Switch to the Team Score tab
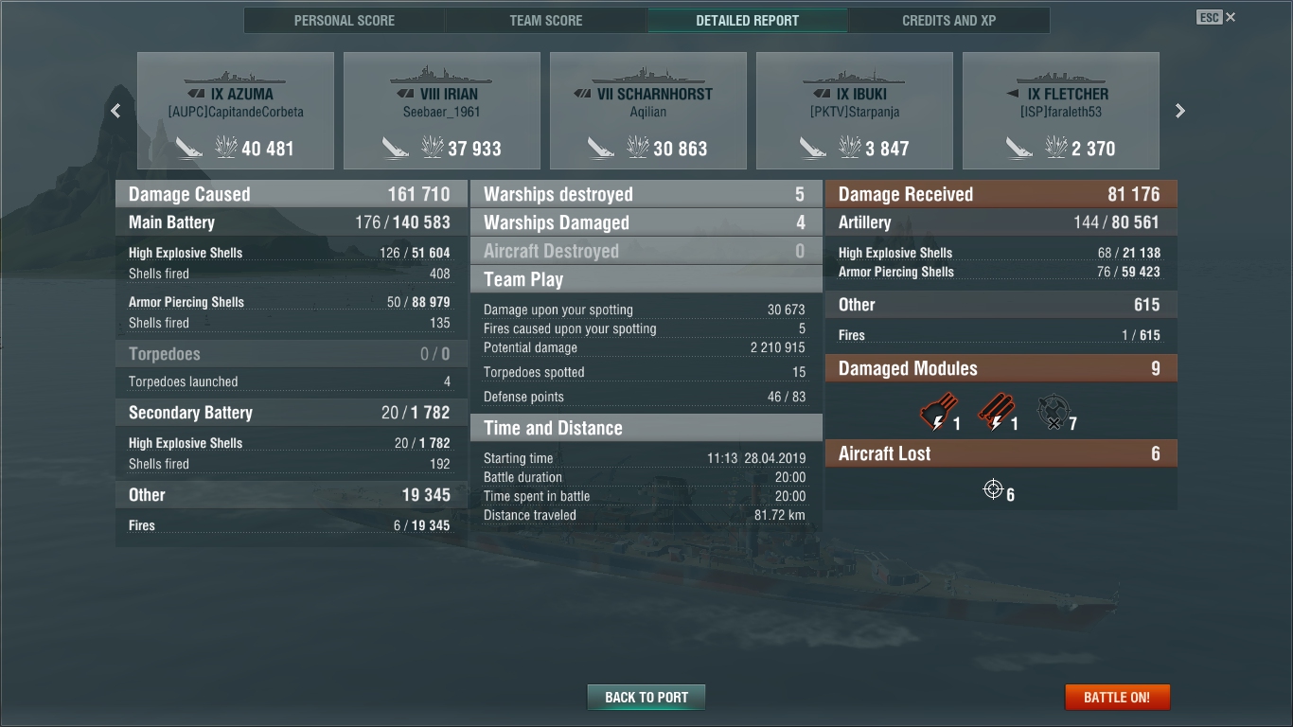 [x=546, y=21]
